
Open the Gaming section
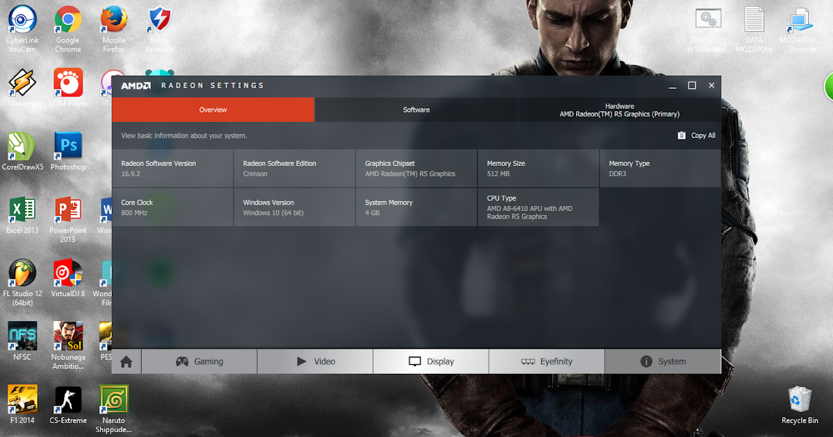(x=199, y=361)
